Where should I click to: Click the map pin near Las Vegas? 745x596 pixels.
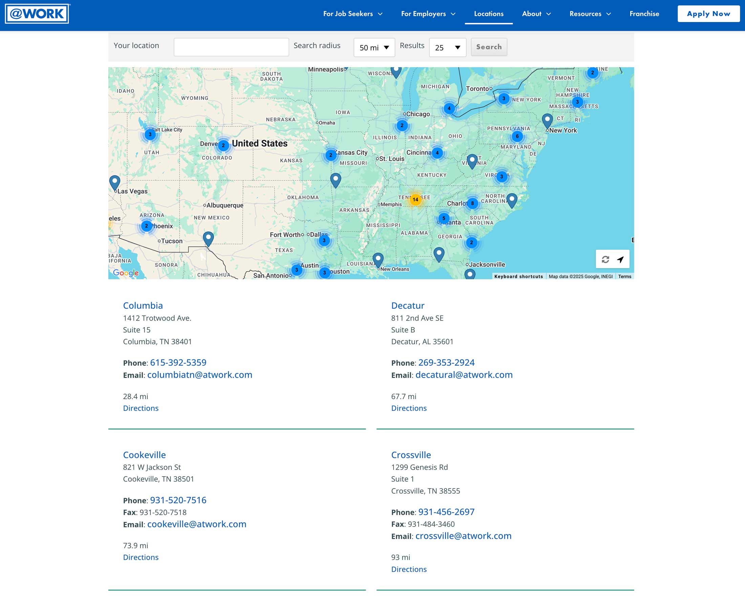pos(115,183)
